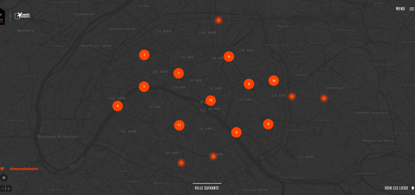Go to VILLE SUIVANTE
415x195 pixels.
(207, 188)
